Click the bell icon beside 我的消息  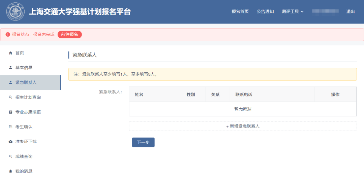[10, 171]
